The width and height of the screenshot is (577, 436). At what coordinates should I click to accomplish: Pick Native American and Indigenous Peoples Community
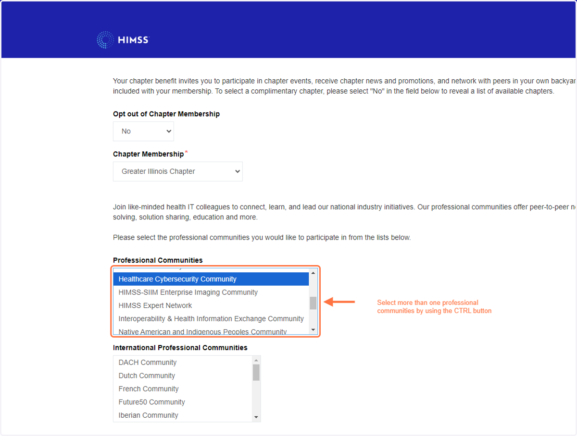pyautogui.click(x=211, y=331)
